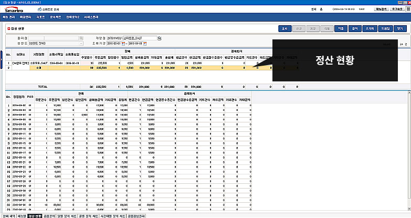Click the 가맹점 name field showing SALT

coord(140,38)
